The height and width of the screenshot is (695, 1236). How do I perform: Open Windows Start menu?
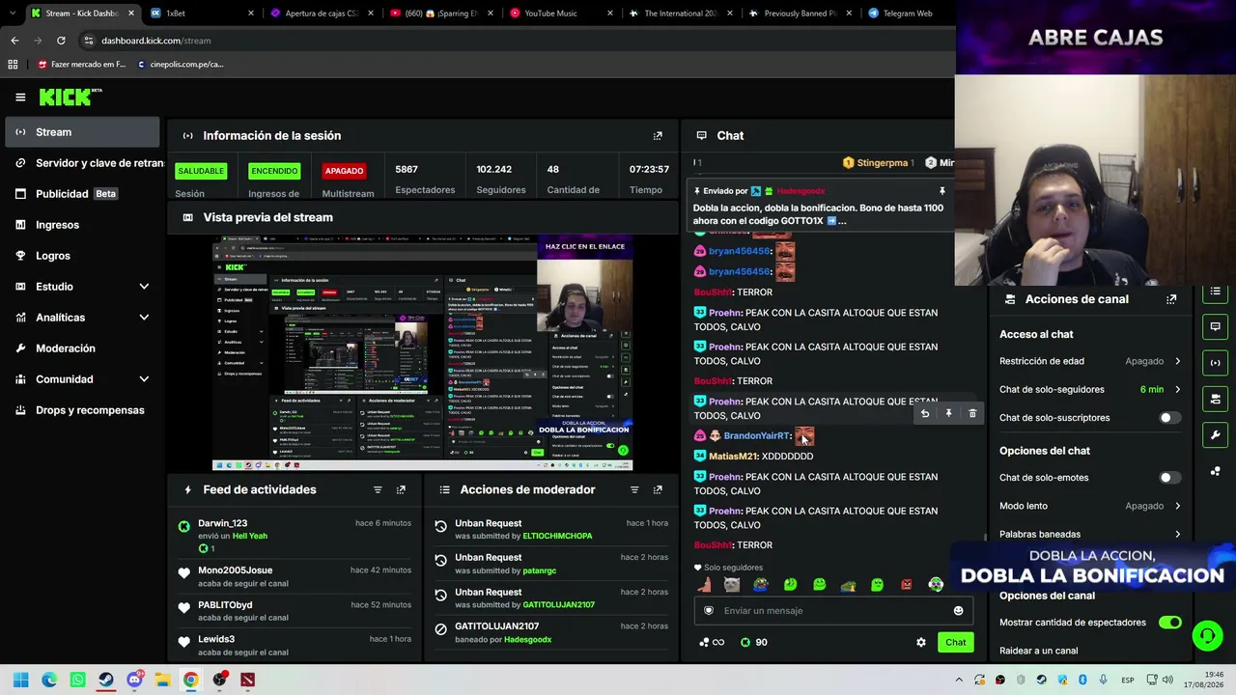pos(20,680)
